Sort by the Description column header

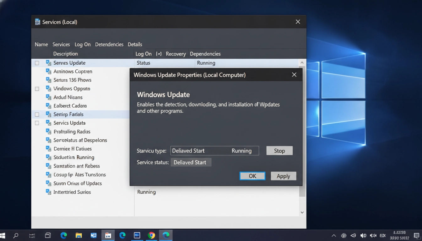tap(65, 54)
